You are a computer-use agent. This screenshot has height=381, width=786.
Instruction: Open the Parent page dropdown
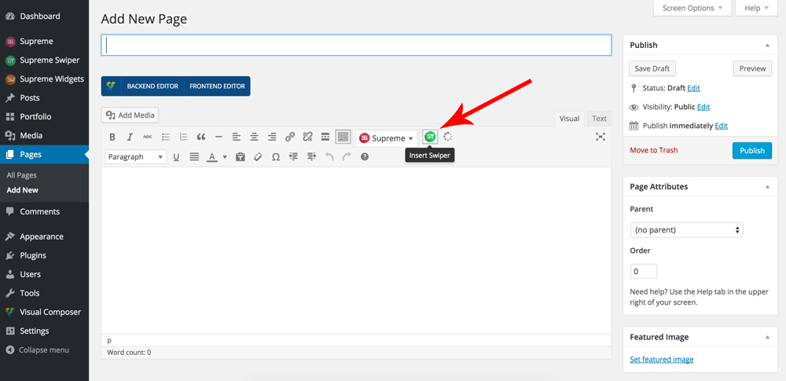[686, 230]
